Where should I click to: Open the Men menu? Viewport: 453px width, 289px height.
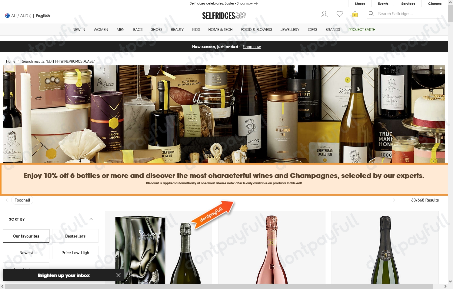tap(121, 30)
